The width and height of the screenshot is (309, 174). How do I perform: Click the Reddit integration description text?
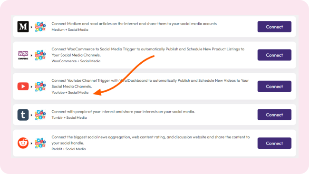pos(151,140)
